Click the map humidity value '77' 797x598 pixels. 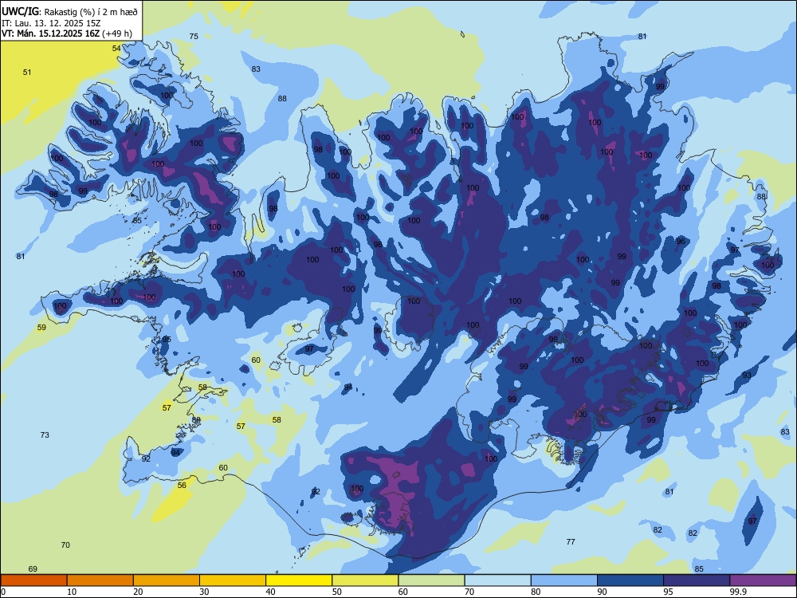point(571,541)
